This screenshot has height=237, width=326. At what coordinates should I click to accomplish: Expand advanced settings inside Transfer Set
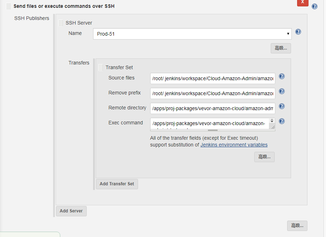(264, 157)
